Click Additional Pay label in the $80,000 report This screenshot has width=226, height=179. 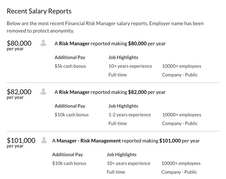(70, 57)
